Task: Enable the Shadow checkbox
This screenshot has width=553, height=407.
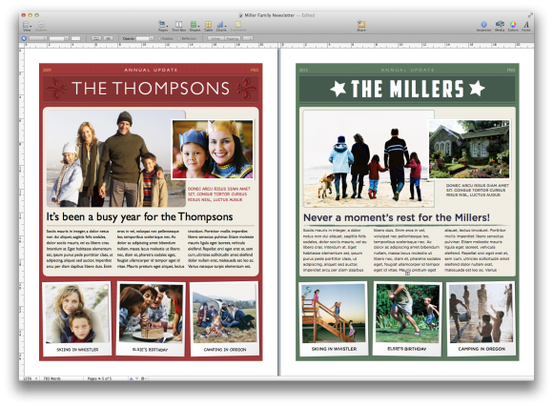Action: [159, 38]
